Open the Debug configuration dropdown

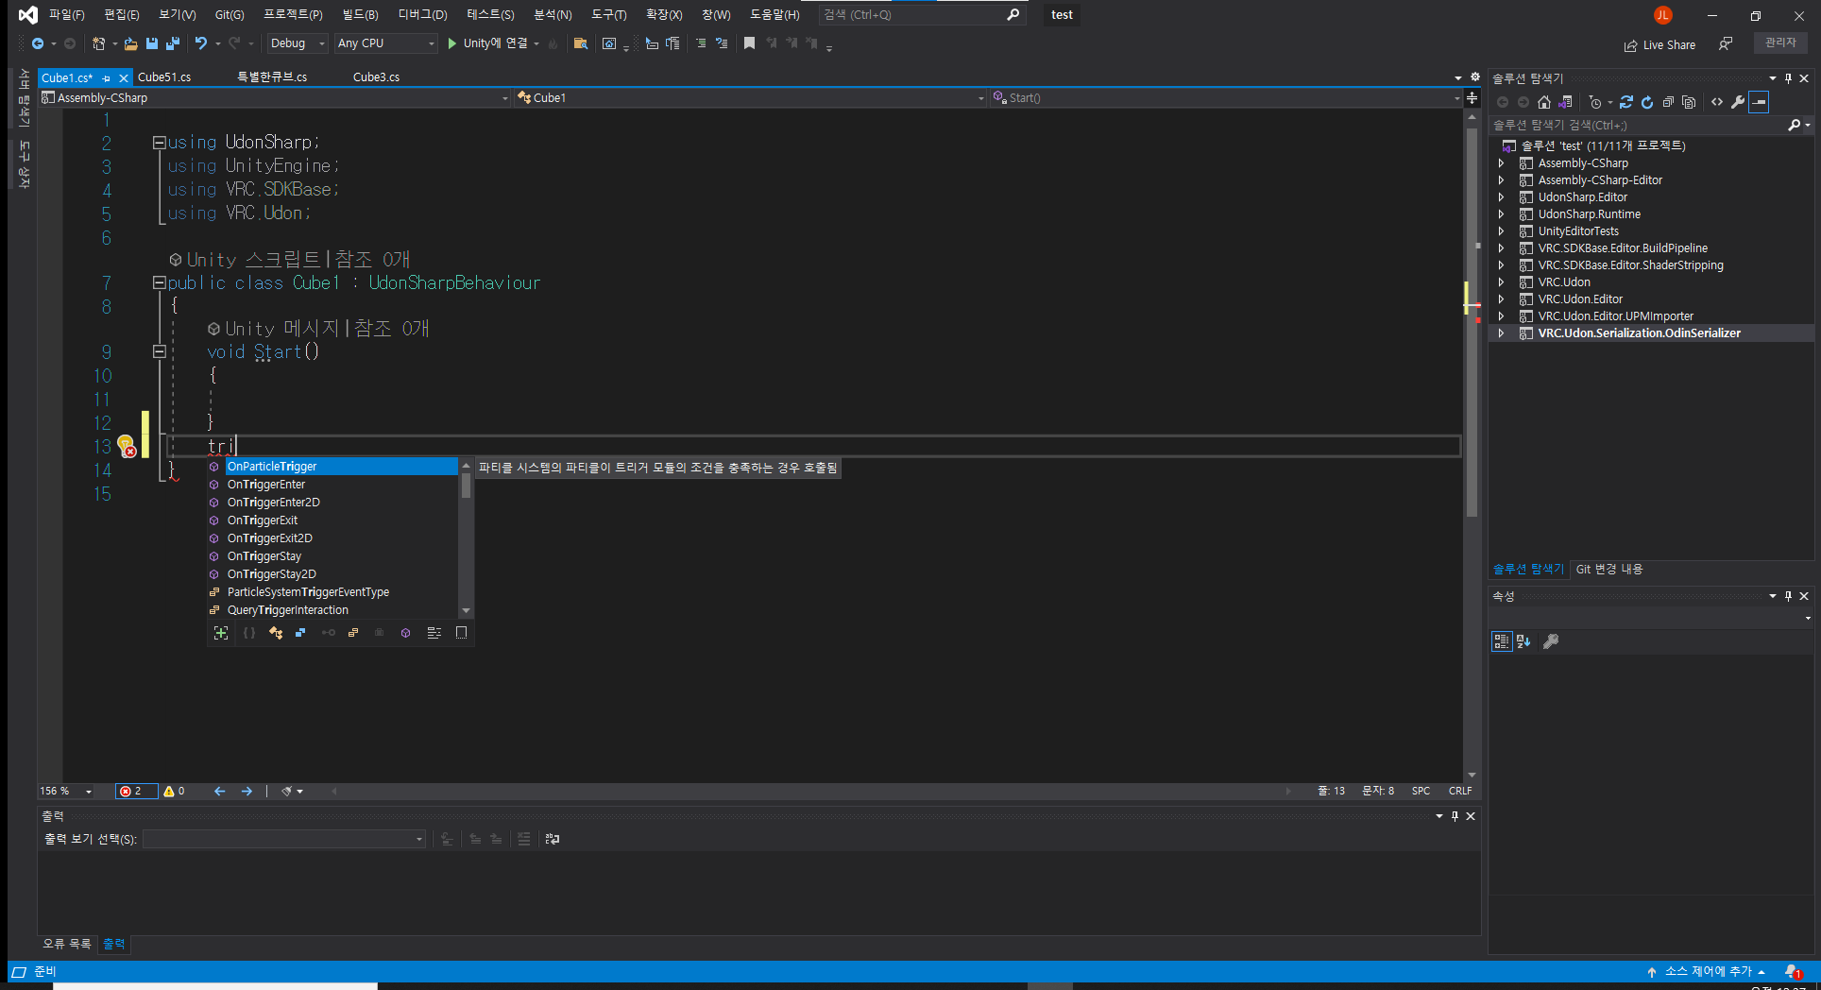click(297, 43)
